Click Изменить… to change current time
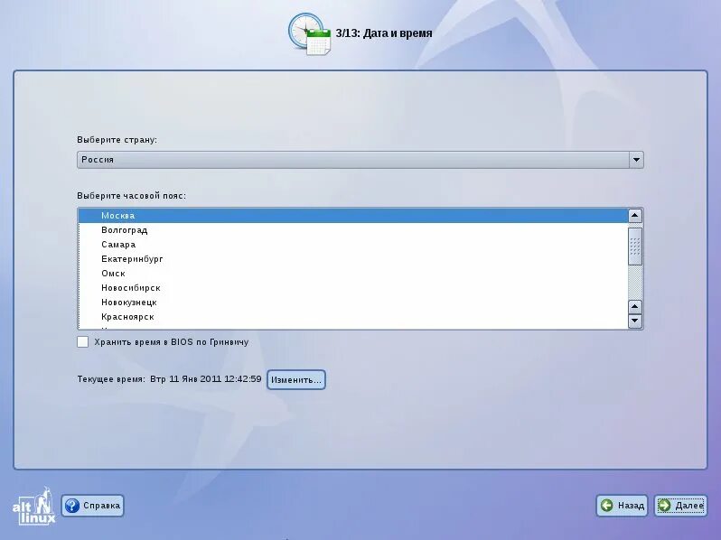The height and width of the screenshot is (540, 721). point(296,379)
